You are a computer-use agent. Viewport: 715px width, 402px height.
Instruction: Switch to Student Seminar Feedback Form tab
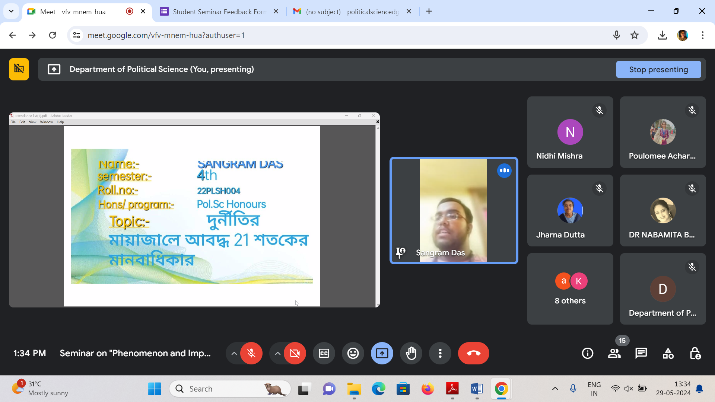click(219, 12)
